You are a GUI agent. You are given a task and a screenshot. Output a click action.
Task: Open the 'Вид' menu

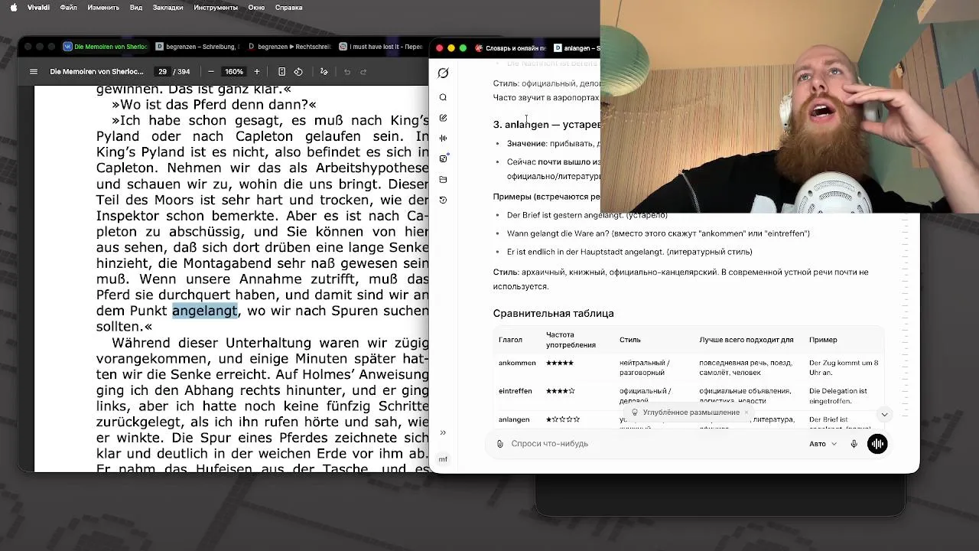point(136,8)
